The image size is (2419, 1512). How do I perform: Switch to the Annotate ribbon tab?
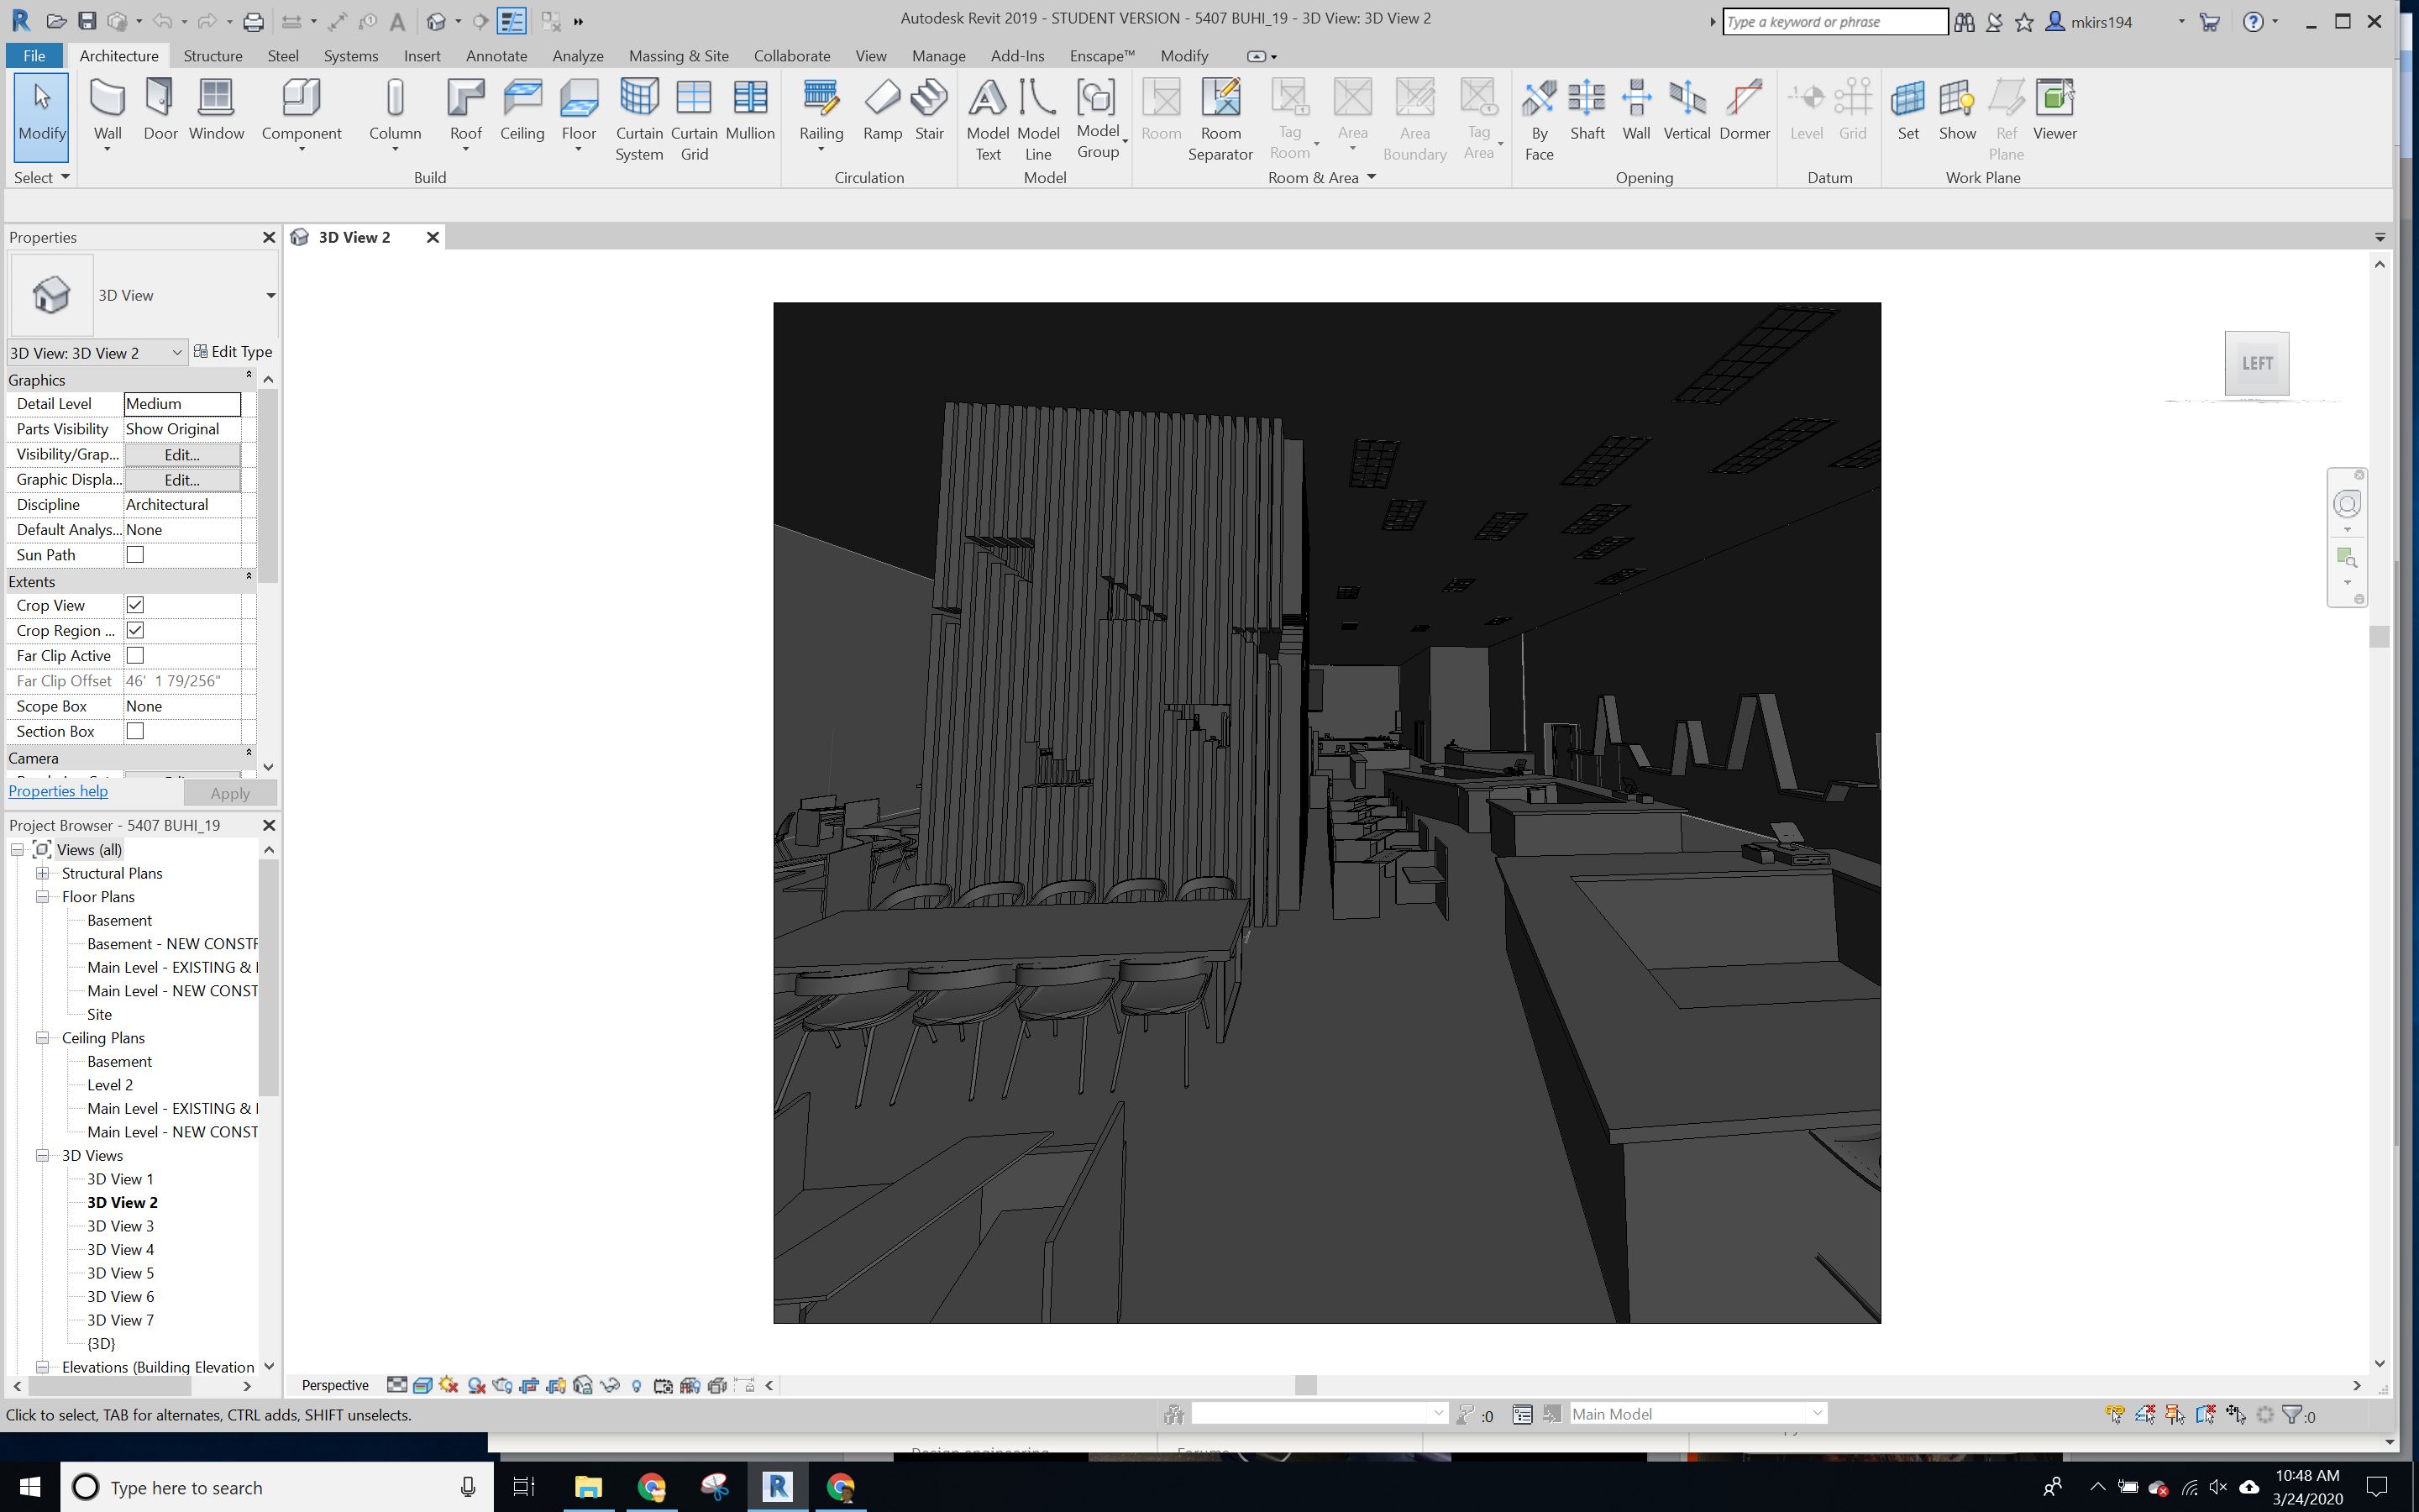(496, 56)
